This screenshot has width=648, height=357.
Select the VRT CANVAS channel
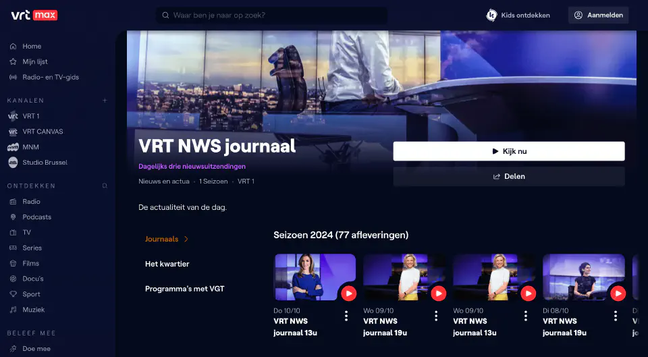pos(36,132)
